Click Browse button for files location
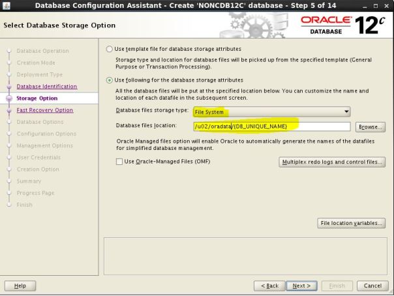 tap(370, 126)
